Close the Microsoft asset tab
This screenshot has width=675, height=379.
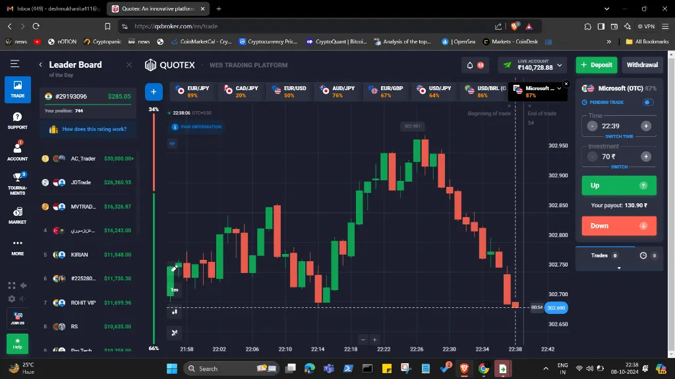(566, 84)
